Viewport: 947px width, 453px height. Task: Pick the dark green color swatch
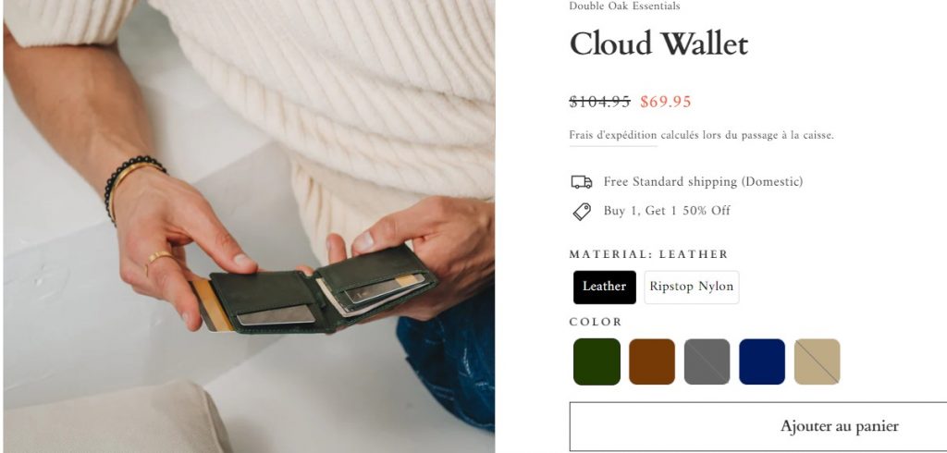tap(596, 361)
